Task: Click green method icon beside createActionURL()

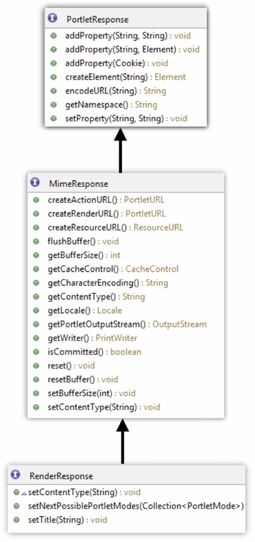Action: pyautogui.click(x=36, y=200)
